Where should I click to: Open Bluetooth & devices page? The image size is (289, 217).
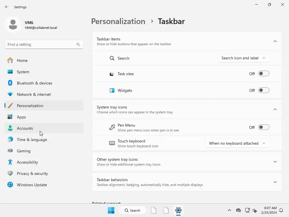pyautogui.click(x=44, y=83)
